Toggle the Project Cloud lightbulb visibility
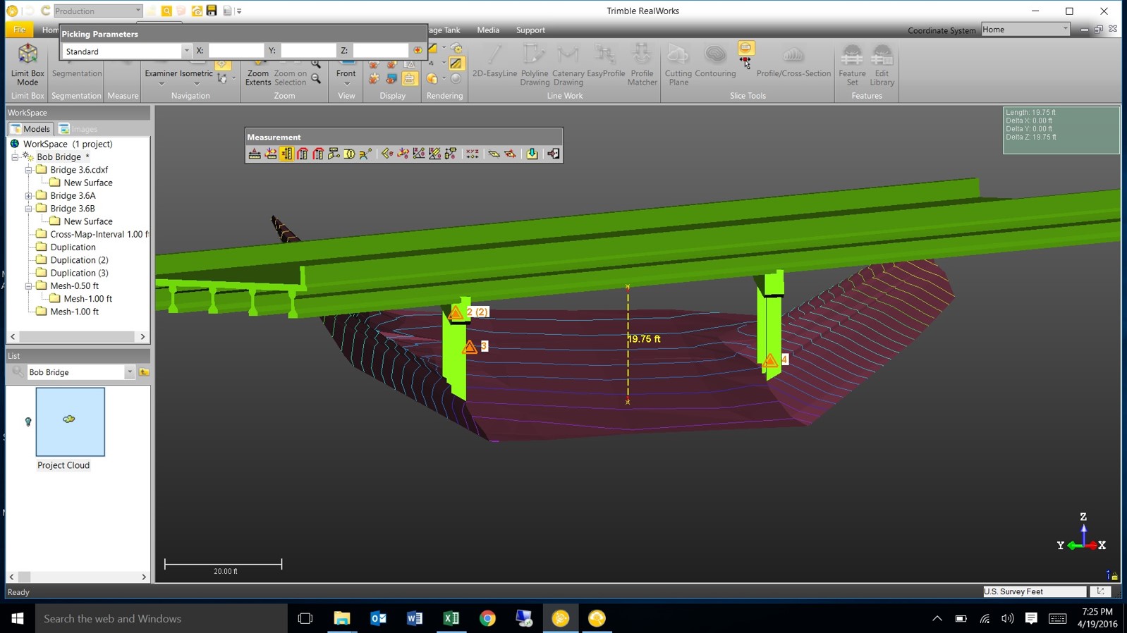The image size is (1127, 633). click(28, 422)
